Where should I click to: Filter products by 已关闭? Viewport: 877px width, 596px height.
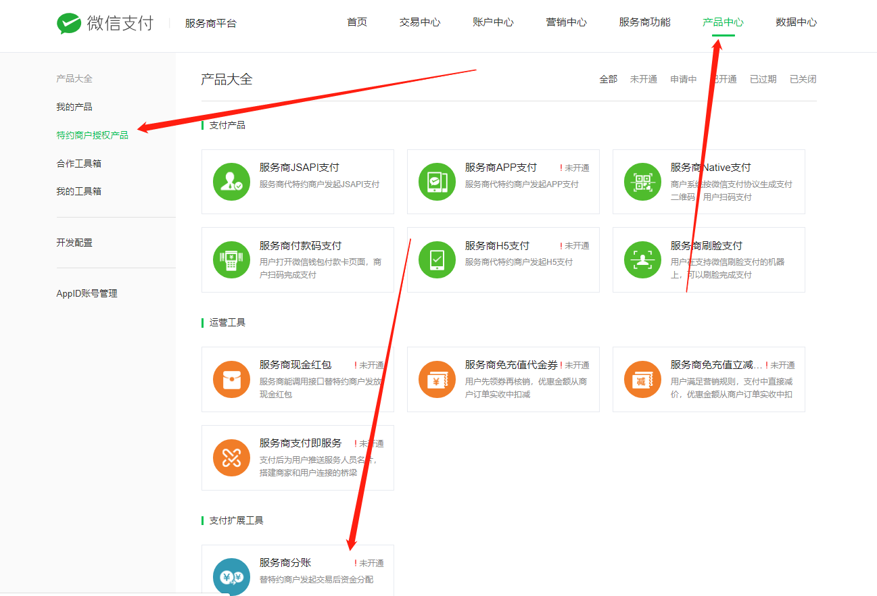pos(803,79)
